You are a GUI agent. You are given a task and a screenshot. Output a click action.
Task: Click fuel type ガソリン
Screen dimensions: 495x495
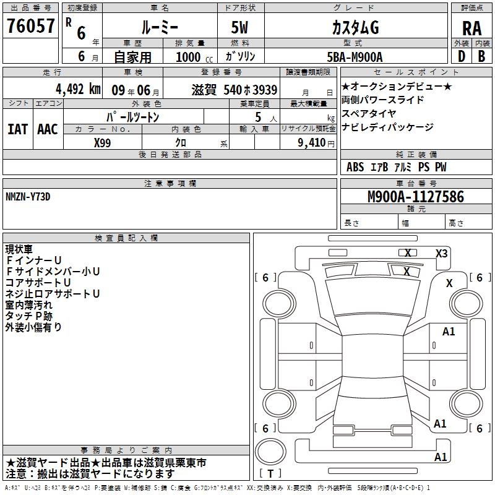coord(240,56)
